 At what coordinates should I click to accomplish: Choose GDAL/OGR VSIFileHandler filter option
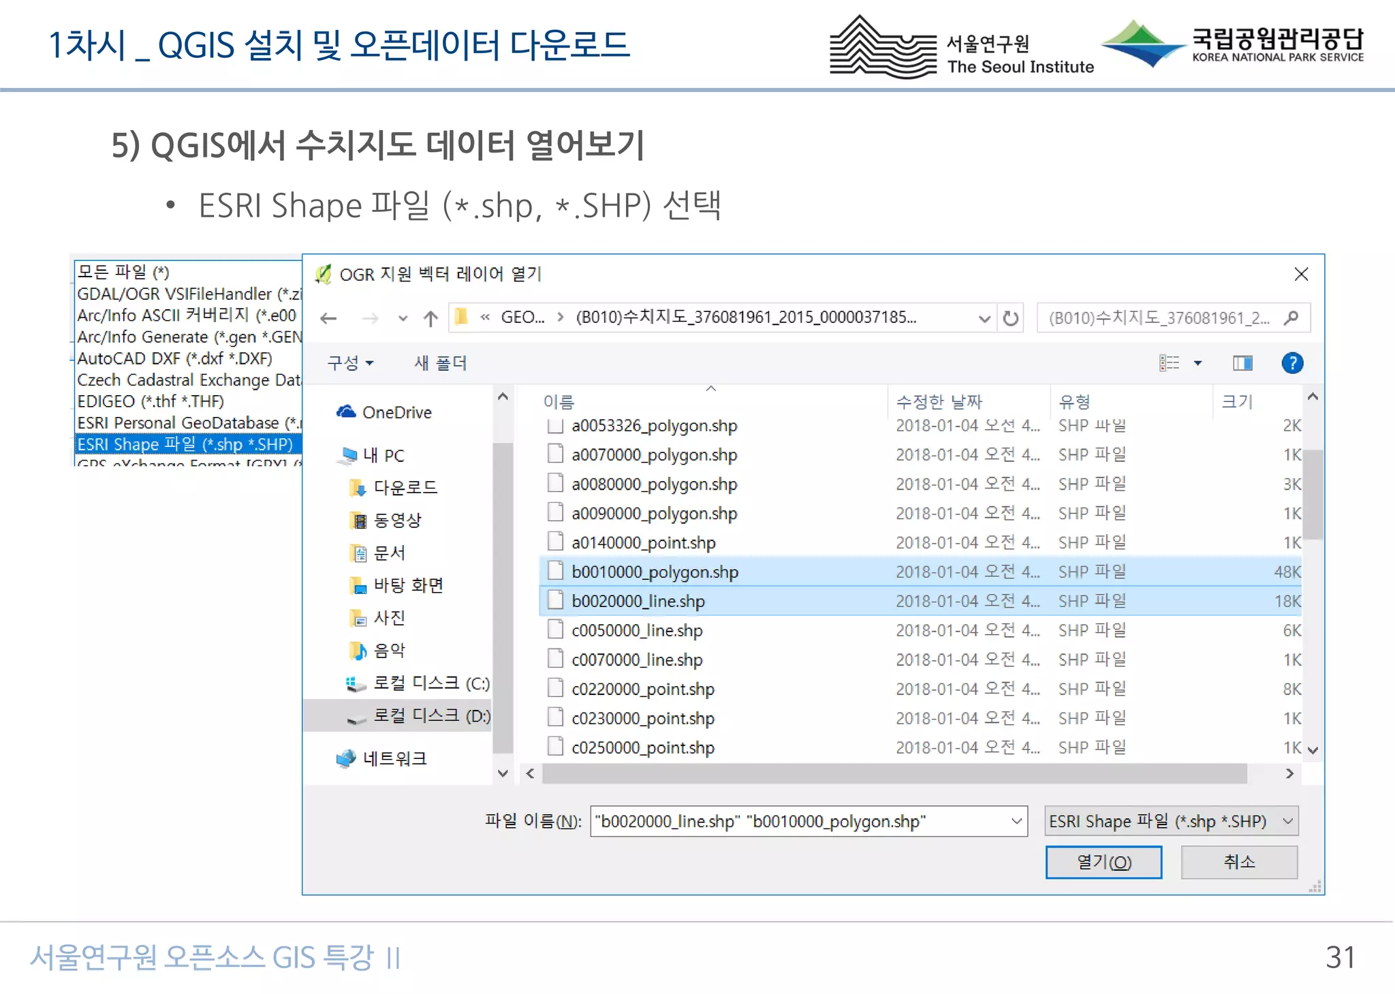[189, 294]
